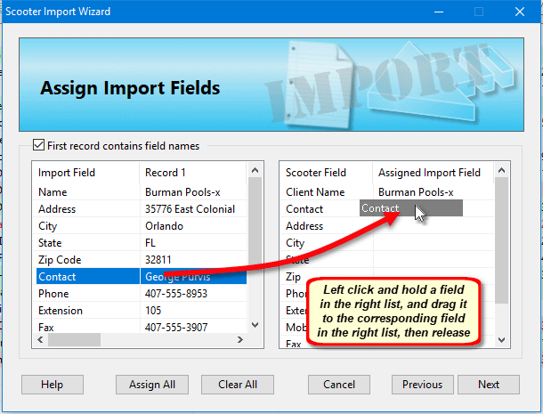Click the 35776 East Colonial record value
Viewport: 543px width, 414px height.
(x=190, y=209)
